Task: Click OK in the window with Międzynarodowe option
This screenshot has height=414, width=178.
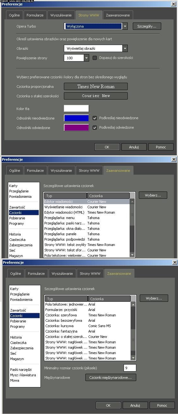Action: (x=108, y=405)
